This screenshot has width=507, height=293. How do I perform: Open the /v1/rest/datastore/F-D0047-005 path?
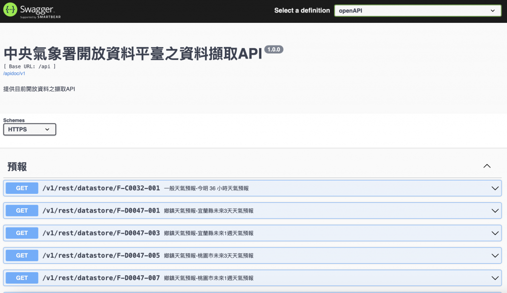101,255
